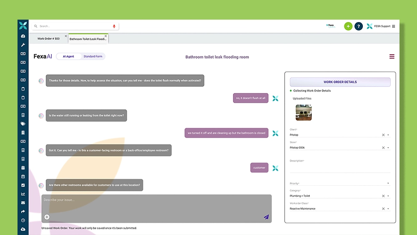Switch to Standard Form mode

point(93,56)
